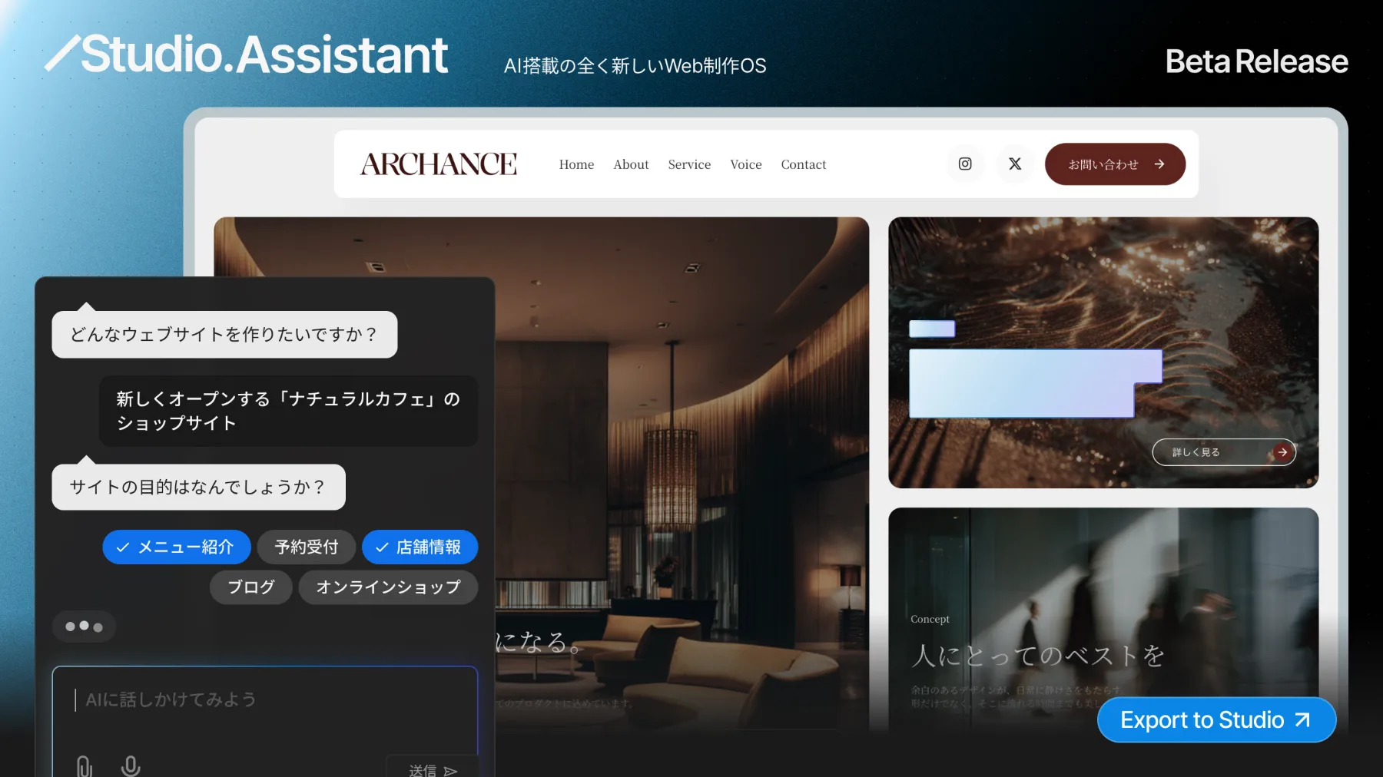Click the Concept card image
The width and height of the screenshot is (1383, 777).
tap(1103, 618)
